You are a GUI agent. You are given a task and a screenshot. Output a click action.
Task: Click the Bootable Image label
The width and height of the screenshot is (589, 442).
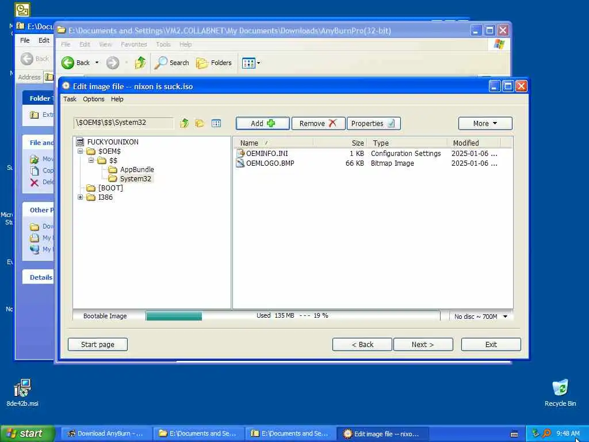pyautogui.click(x=105, y=316)
